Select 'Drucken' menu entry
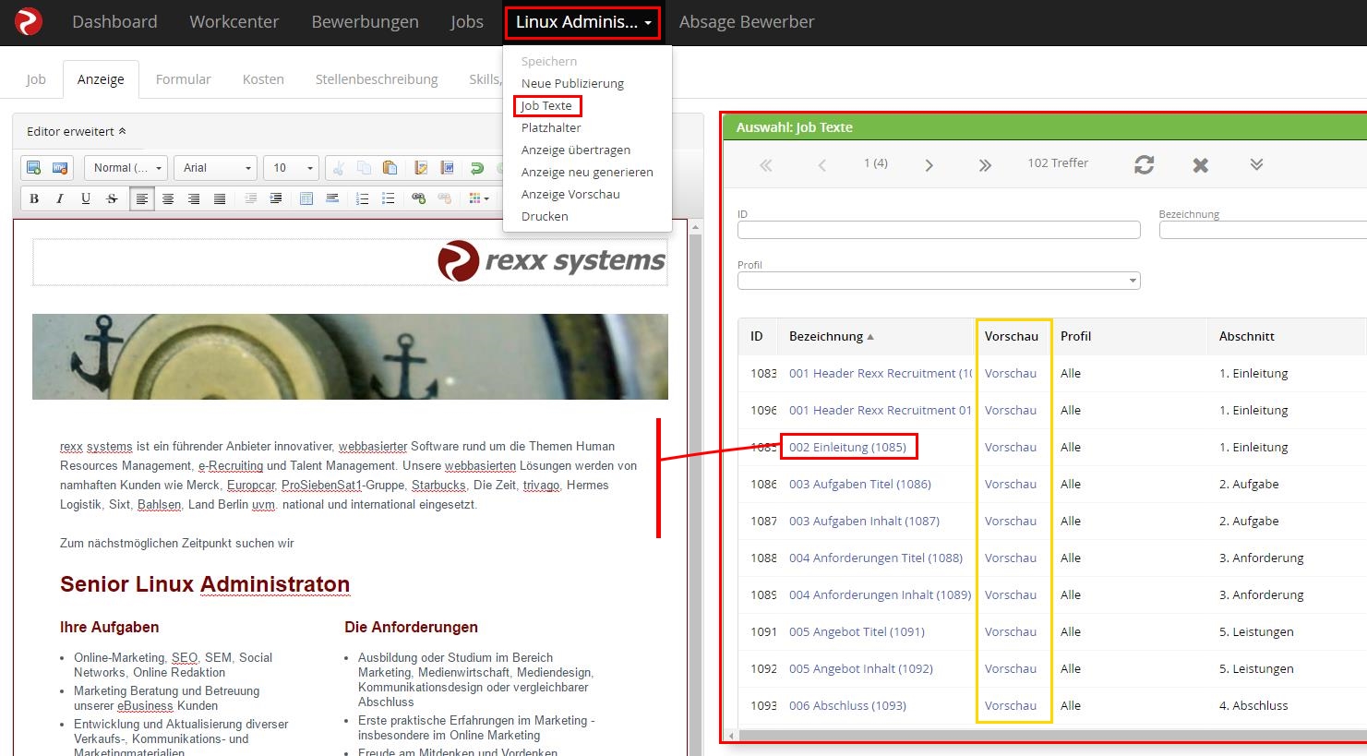 pyautogui.click(x=545, y=216)
